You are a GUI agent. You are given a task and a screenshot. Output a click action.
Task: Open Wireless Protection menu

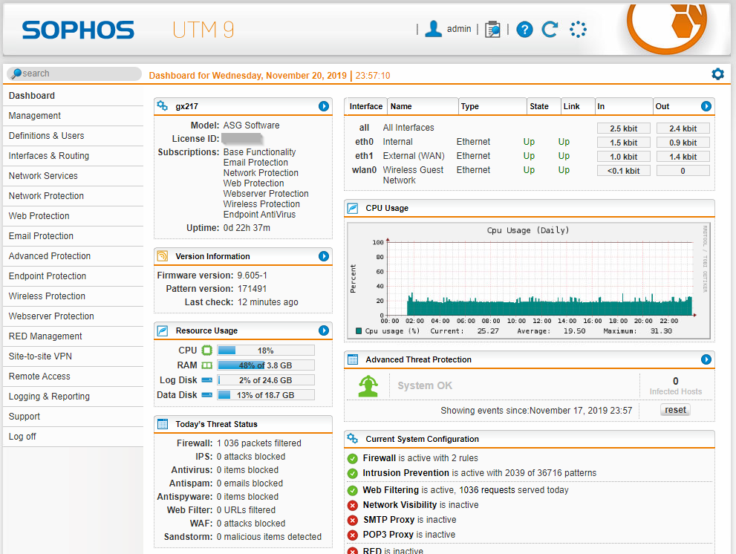point(73,296)
